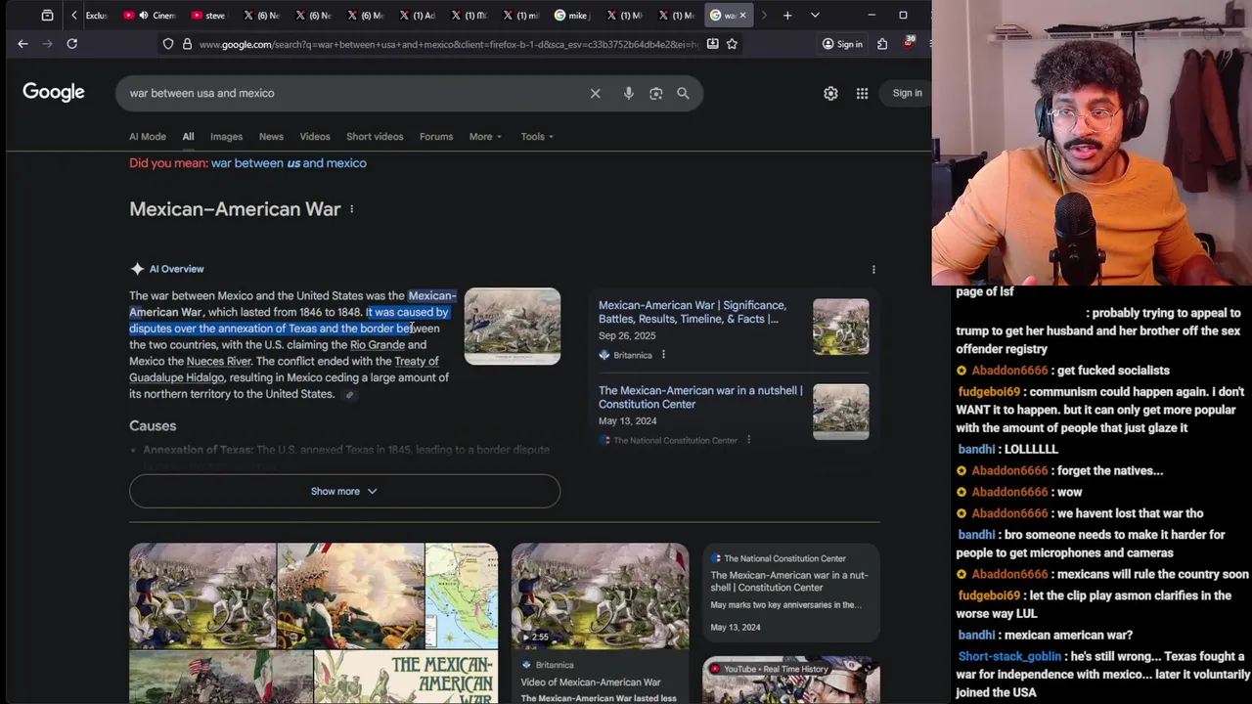Viewport: 1252px width, 704px height.
Task: Go to Google logo homepage
Action: 54,92
